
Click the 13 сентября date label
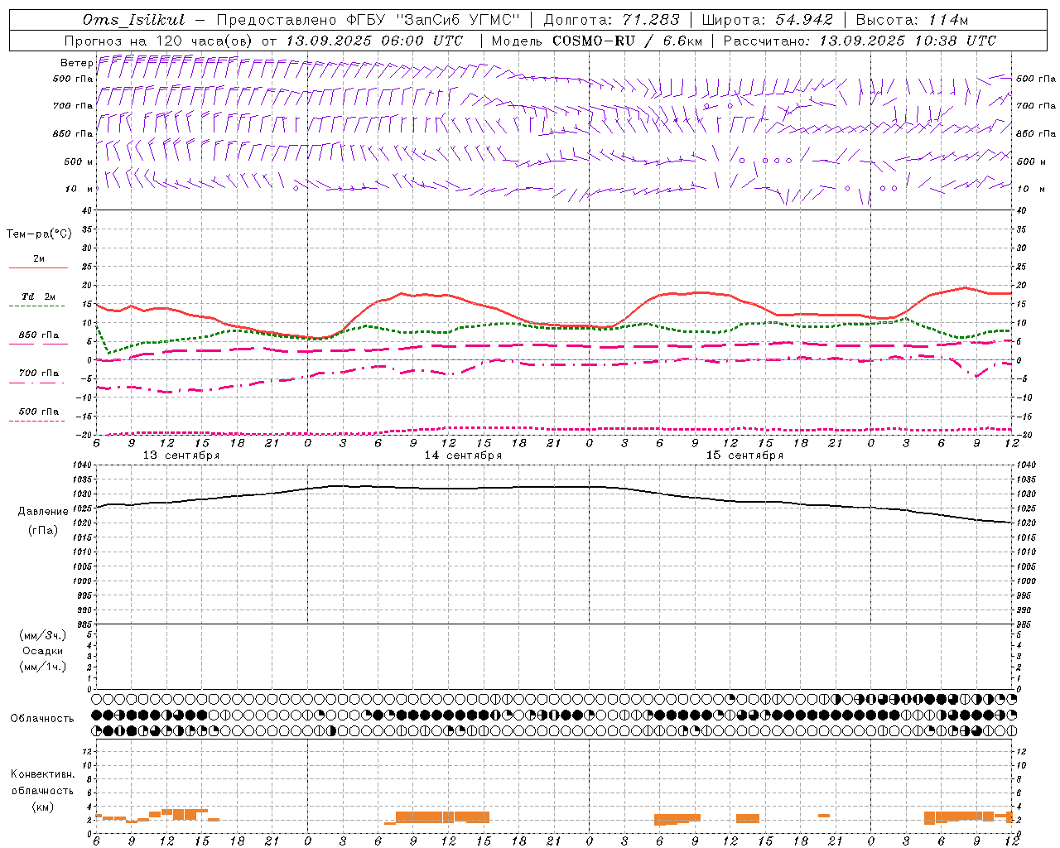[181, 455]
